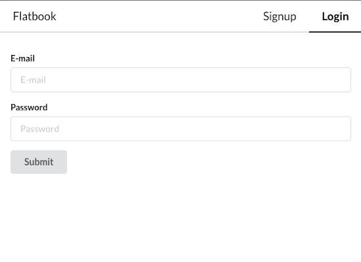Click the Flatbook brand link
The width and height of the screenshot is (361, 262).
[x=35, y=16]
